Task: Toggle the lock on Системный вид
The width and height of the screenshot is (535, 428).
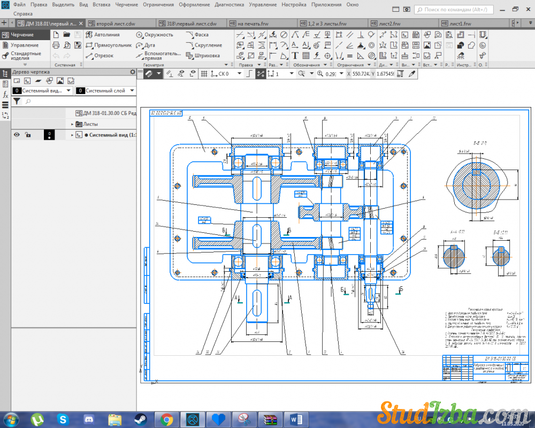Action: 28,135
